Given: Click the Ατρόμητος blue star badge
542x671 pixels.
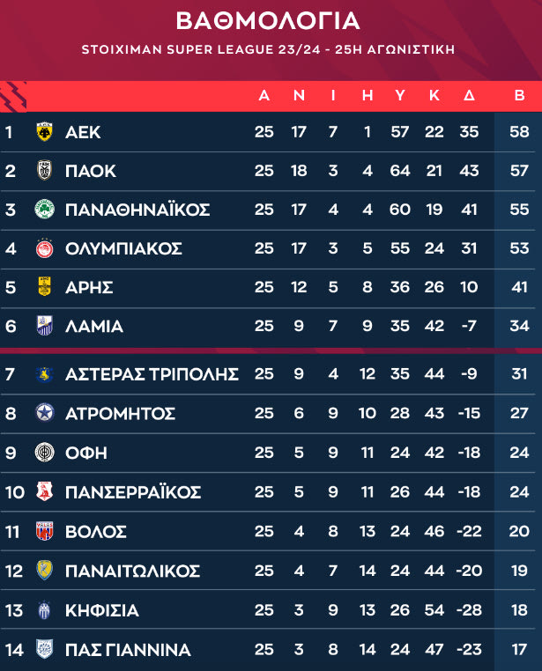Looking at the screenshot, I should [43, 413].
